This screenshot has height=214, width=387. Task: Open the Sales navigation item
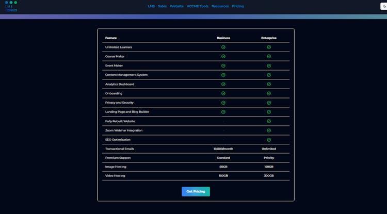pyautogui.click(x=162, y=6)
